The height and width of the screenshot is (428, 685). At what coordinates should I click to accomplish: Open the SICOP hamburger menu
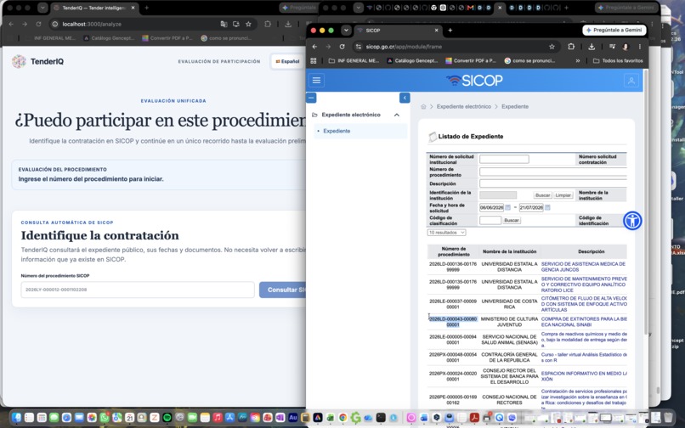(316, 81)
